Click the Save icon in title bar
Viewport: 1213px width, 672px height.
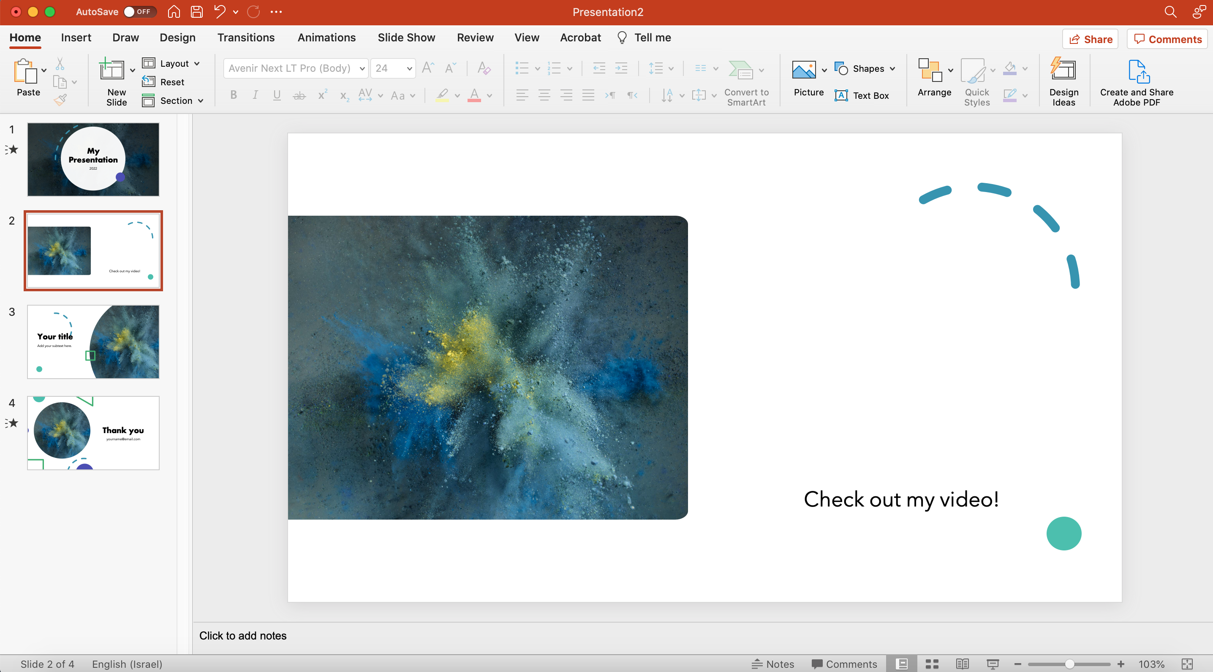tap(196, 12)
